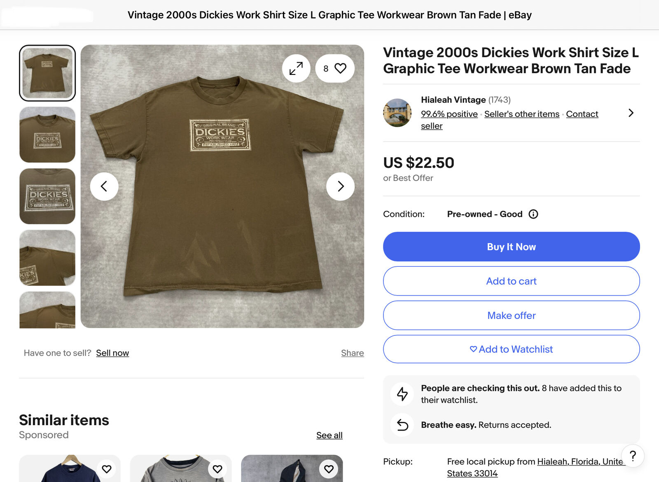Click the Make offer button

511,315
